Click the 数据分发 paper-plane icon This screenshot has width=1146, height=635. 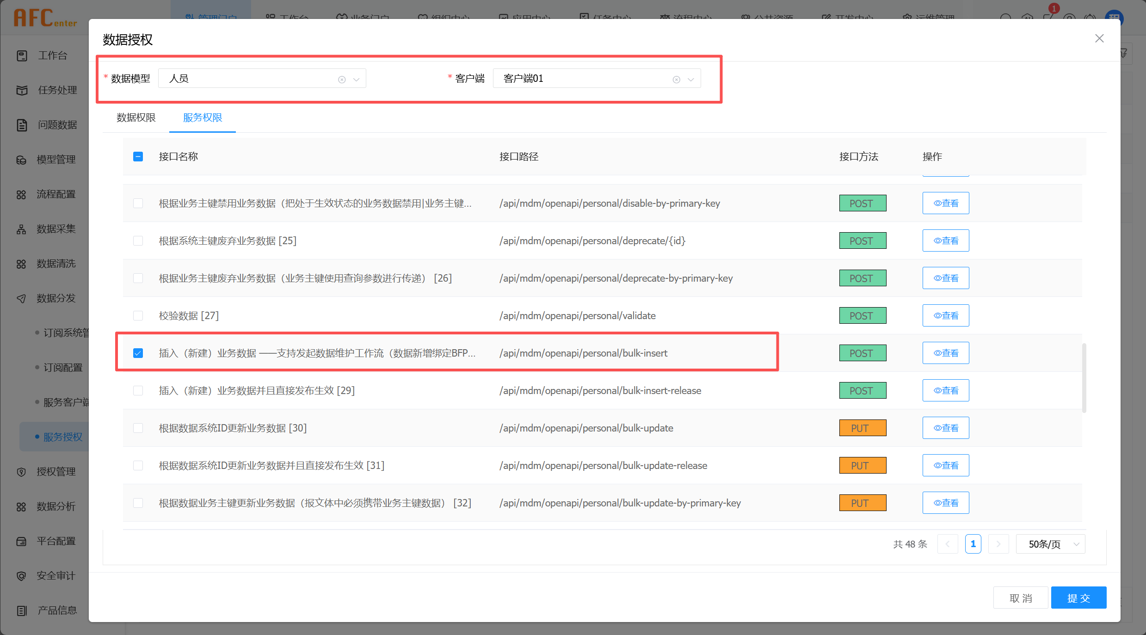click(x=22, y=298)
